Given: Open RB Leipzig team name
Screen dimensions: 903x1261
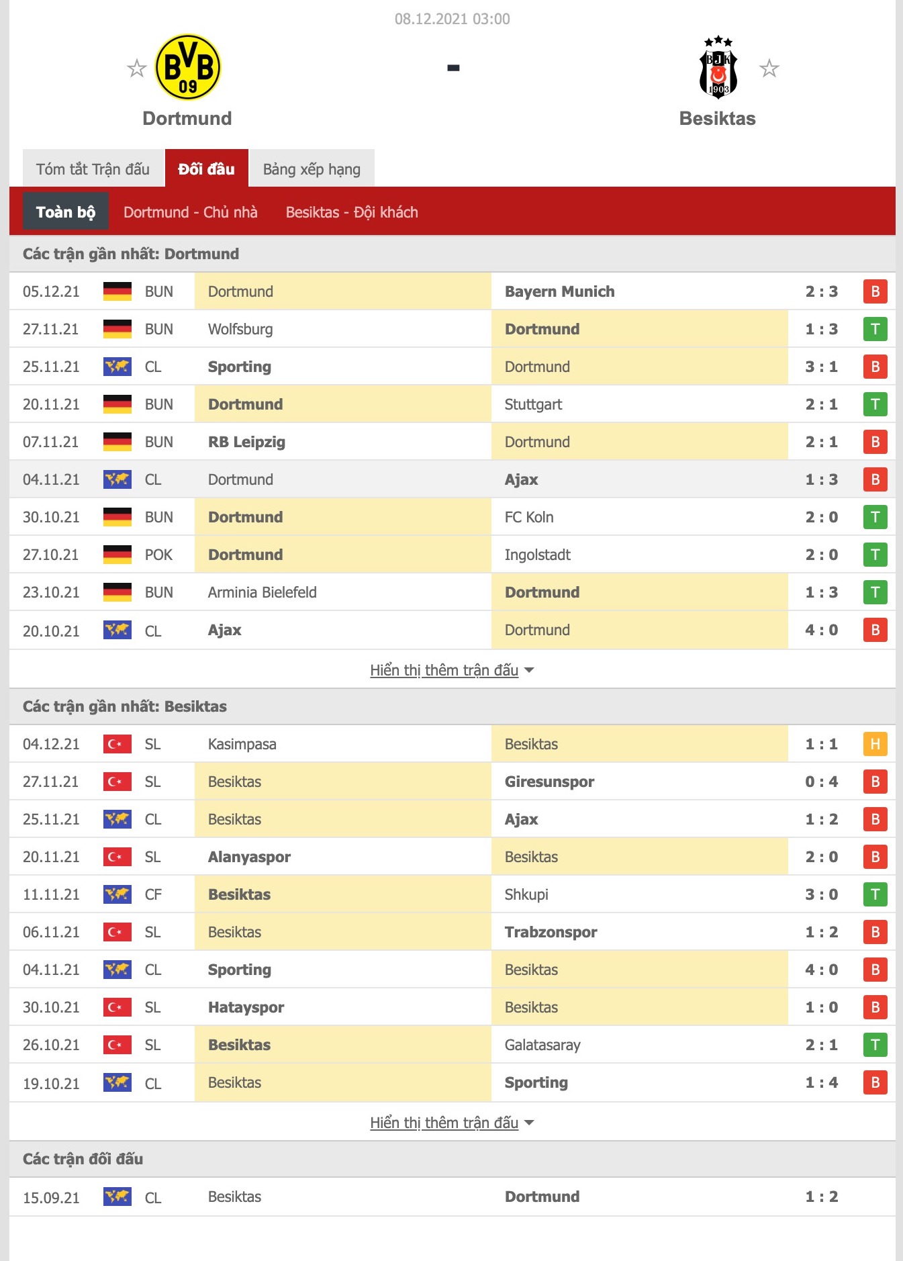Looking at the screenshot, I should click(x=246, y=442).
